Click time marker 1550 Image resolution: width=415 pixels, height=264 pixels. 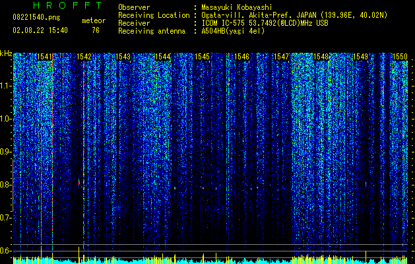tap(400, 57)
